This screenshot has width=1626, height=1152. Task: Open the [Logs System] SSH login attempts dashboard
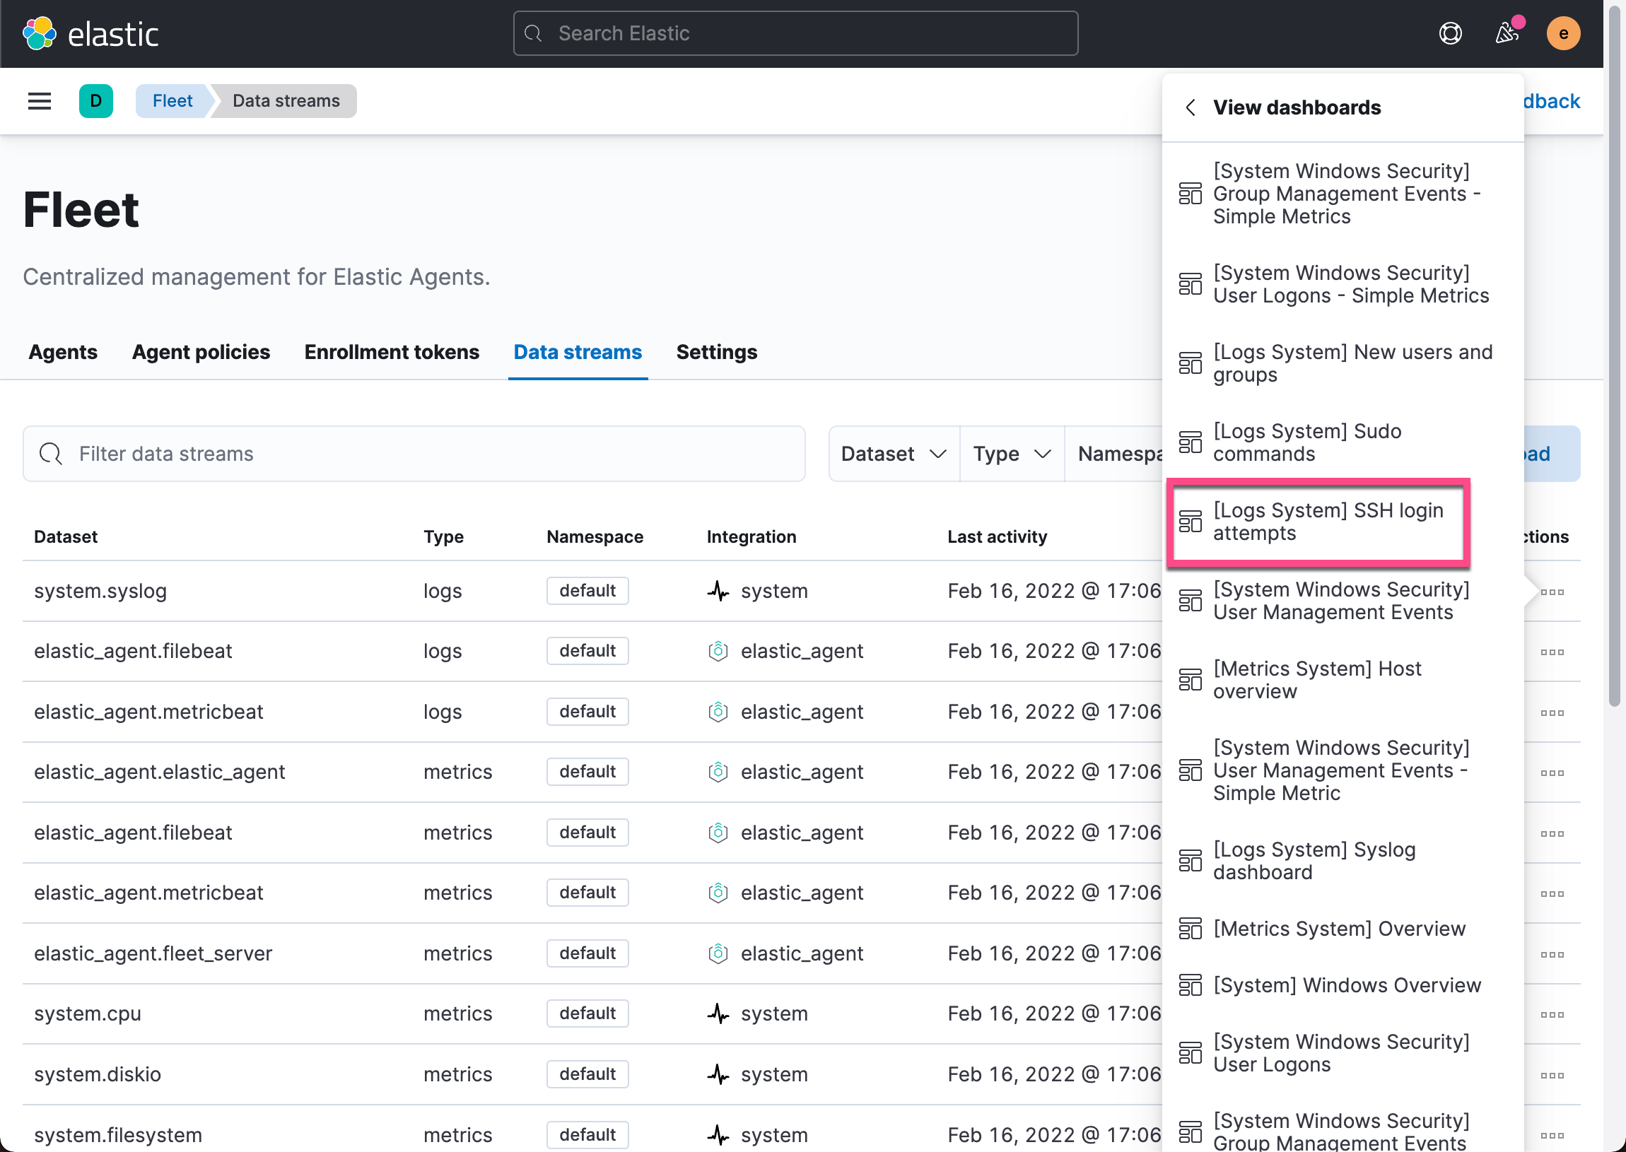[1318, 522]
